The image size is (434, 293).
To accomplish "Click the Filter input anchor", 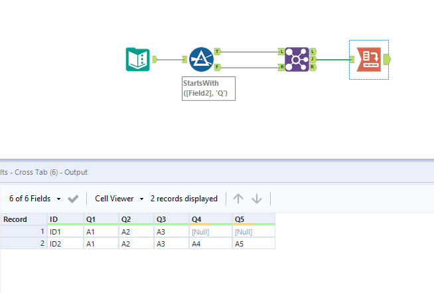I will coord(185,59).
